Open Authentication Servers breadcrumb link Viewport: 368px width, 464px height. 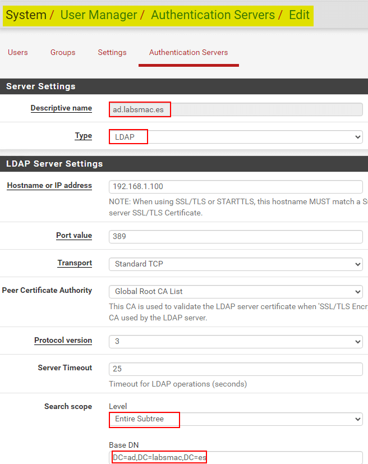(x=213, y=15)
